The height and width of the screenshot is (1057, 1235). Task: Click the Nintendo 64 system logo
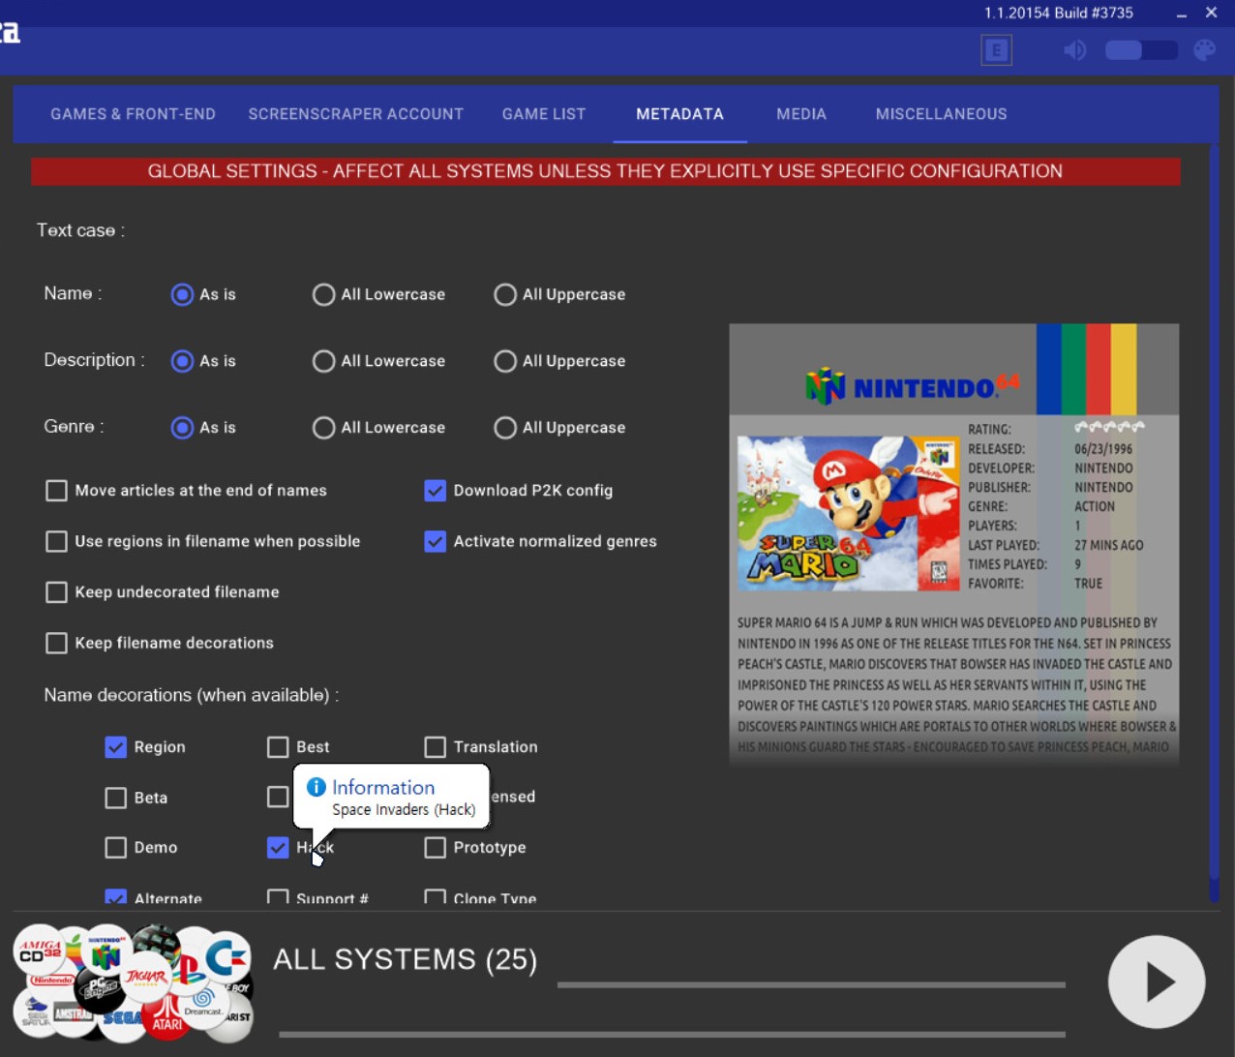tap(105, 950)
